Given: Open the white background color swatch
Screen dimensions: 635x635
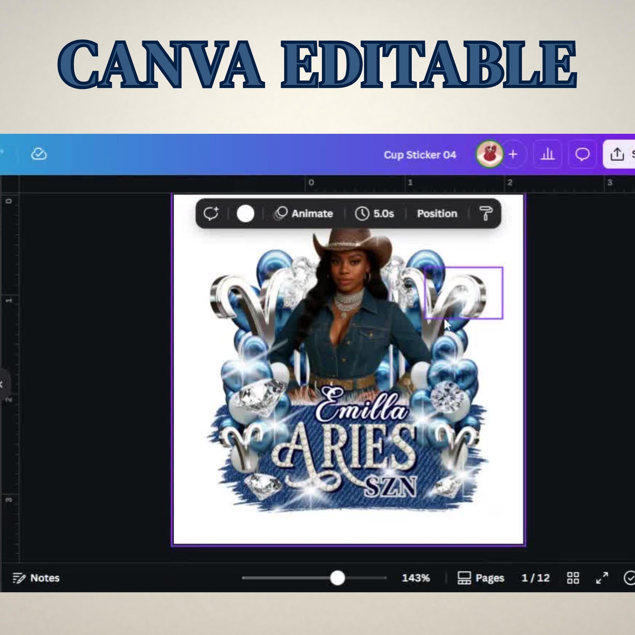Looking at the screenshot, I should [245, 214].
